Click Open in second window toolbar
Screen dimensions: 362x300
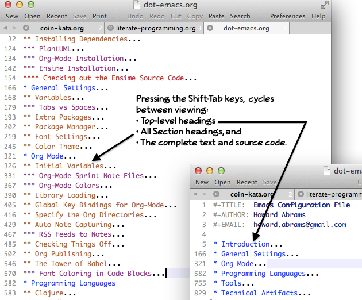pos(222,182)
